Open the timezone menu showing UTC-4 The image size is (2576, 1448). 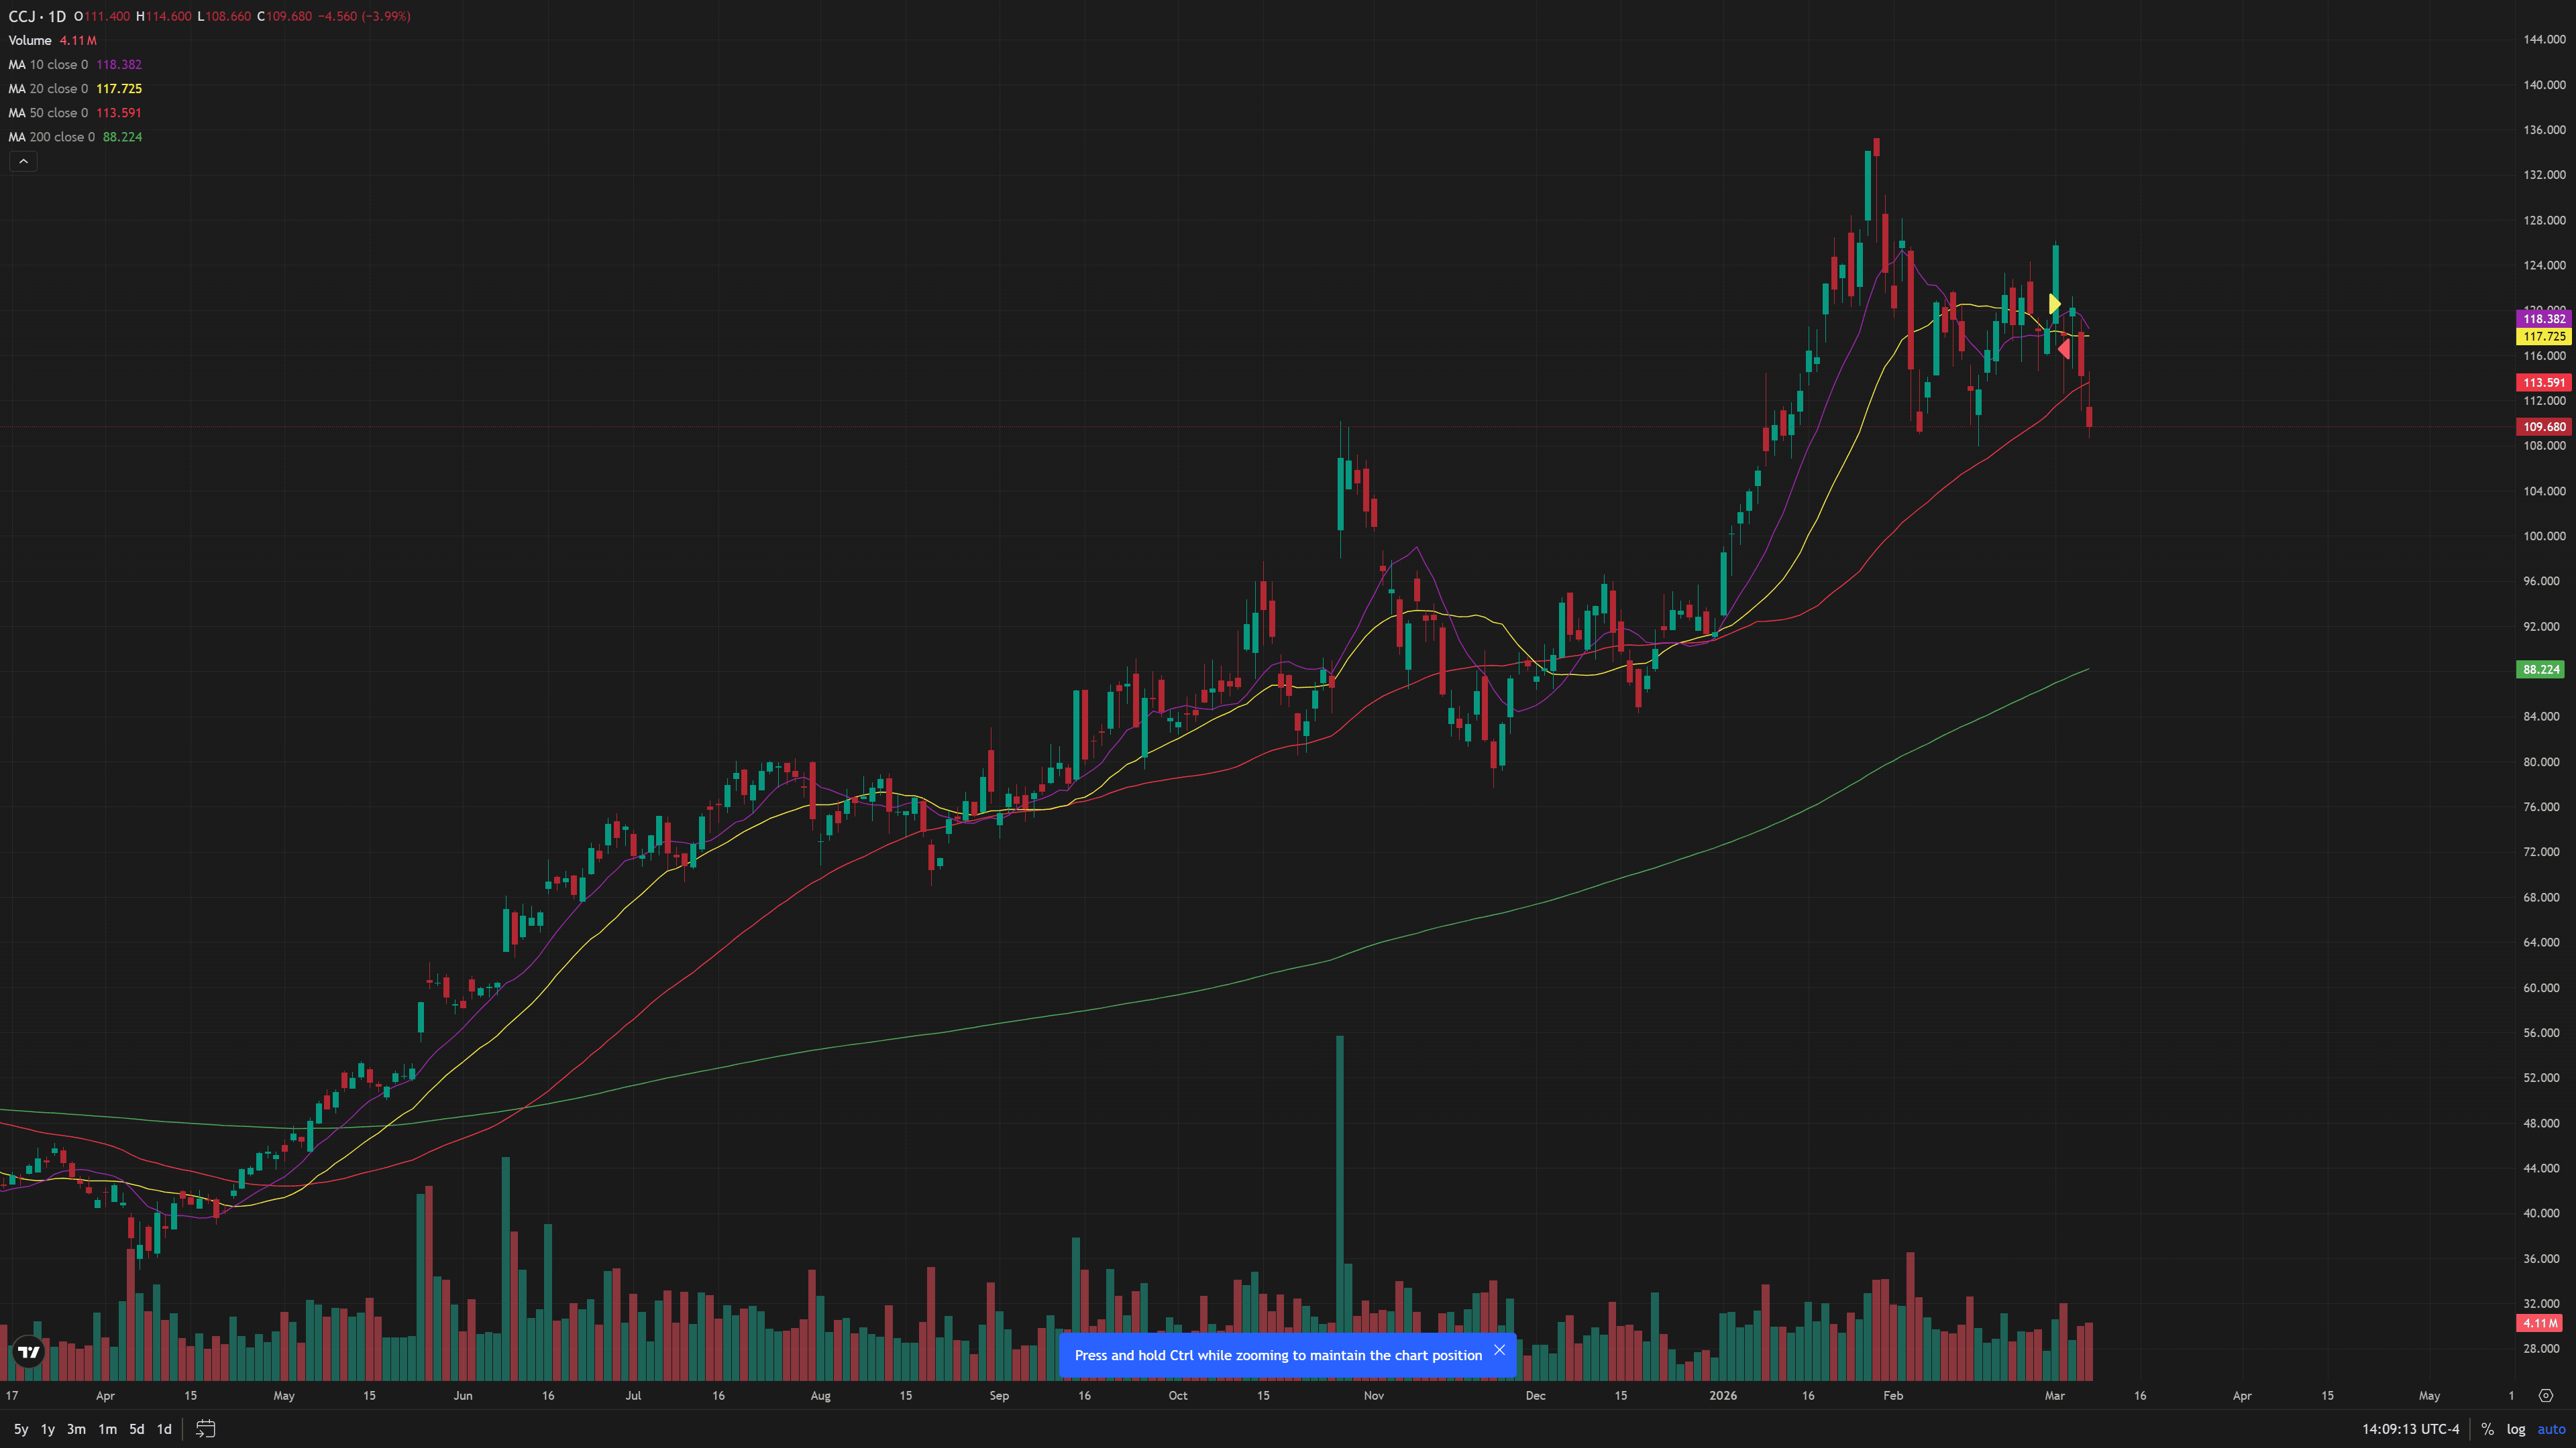[2410, 1429]
